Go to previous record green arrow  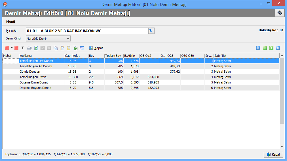click(x=265, y=48)
